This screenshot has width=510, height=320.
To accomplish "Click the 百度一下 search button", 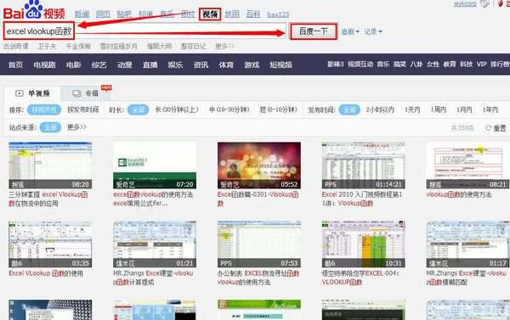I will click(x=313, y=31).
